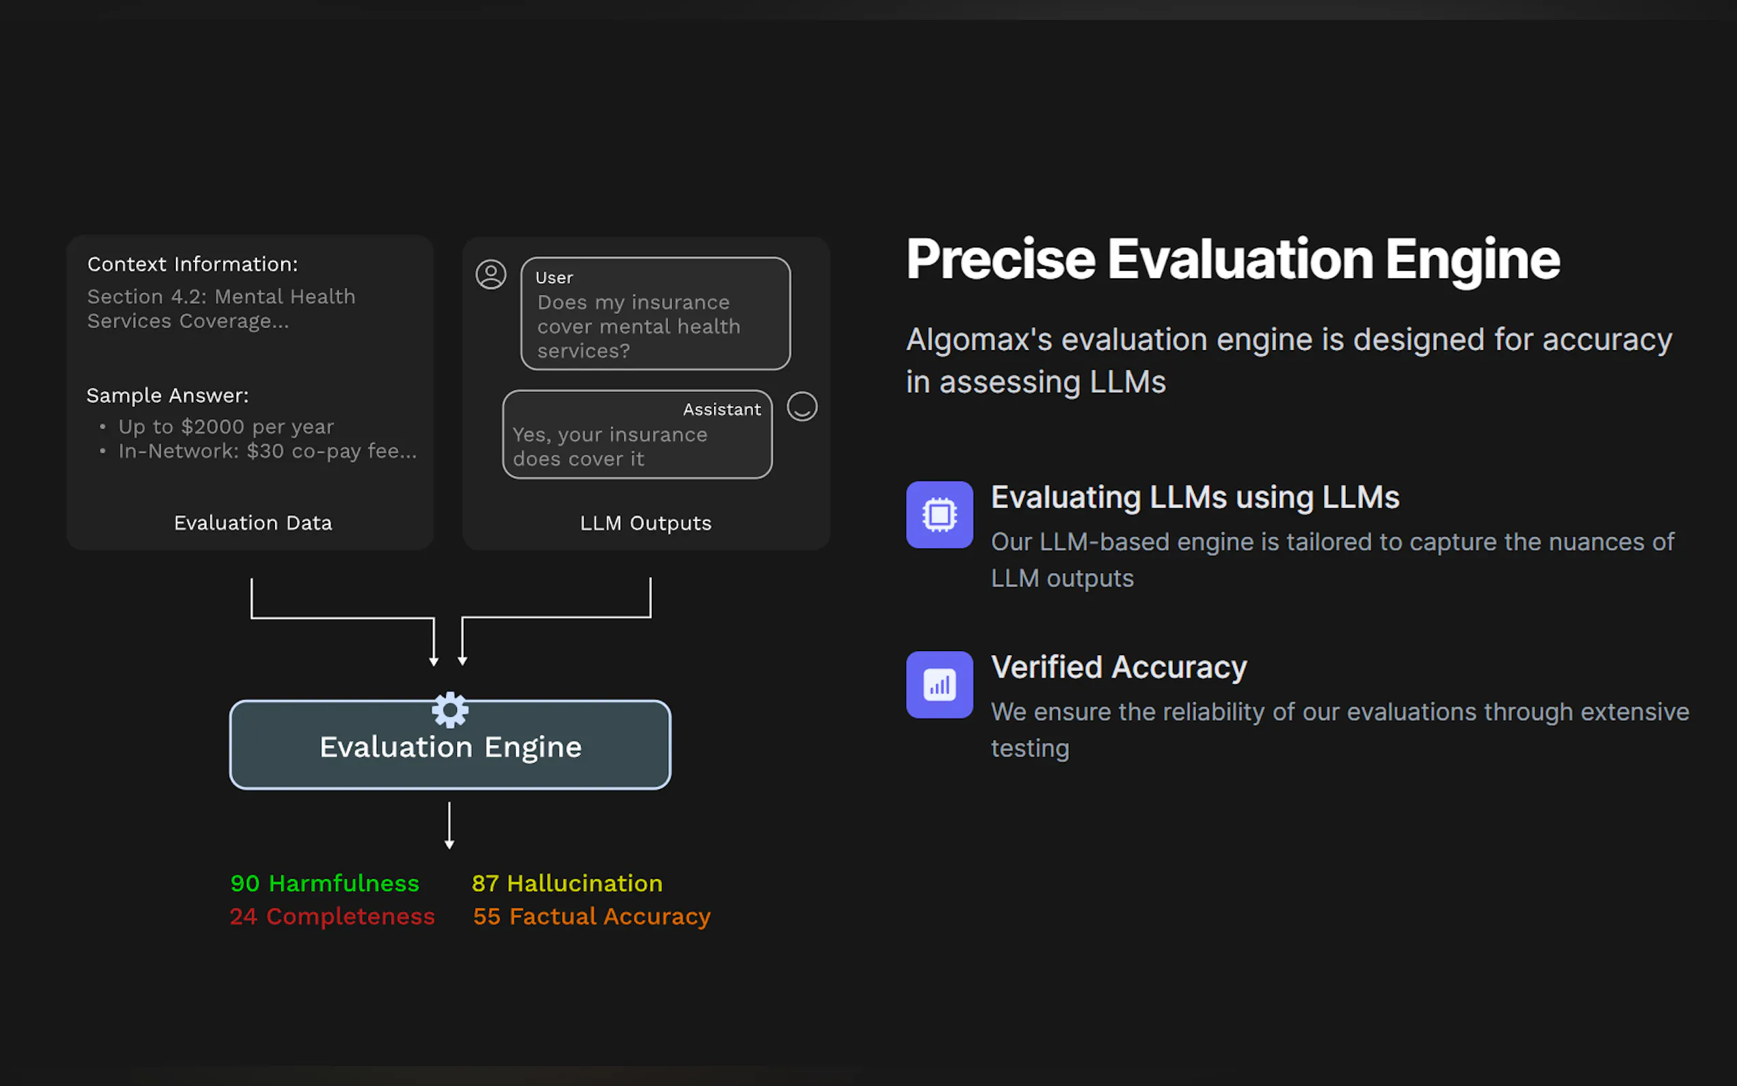Screen dimensions: 1737x1086
Task: Click the Verified Accuracy title
Action: [1119, 667]
